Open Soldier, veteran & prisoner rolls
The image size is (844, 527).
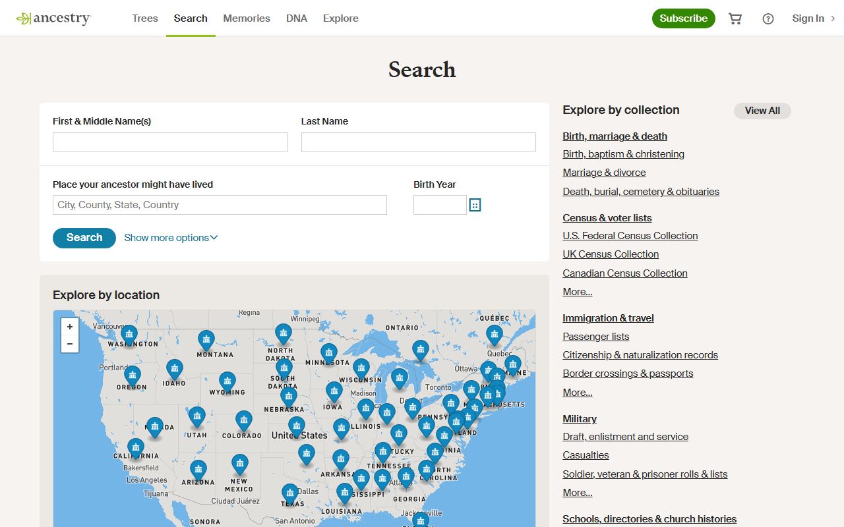click(645, 474)
